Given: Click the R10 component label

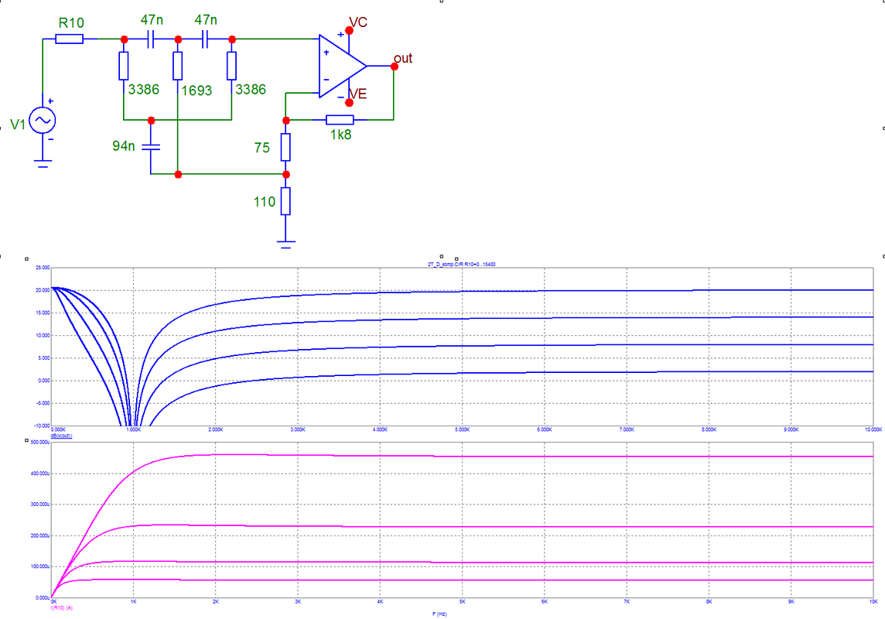Looking at the screenshot, I should point(71,22).
